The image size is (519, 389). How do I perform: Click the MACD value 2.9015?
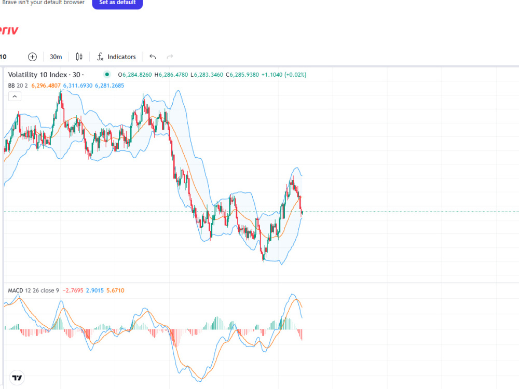click(94, 290)
